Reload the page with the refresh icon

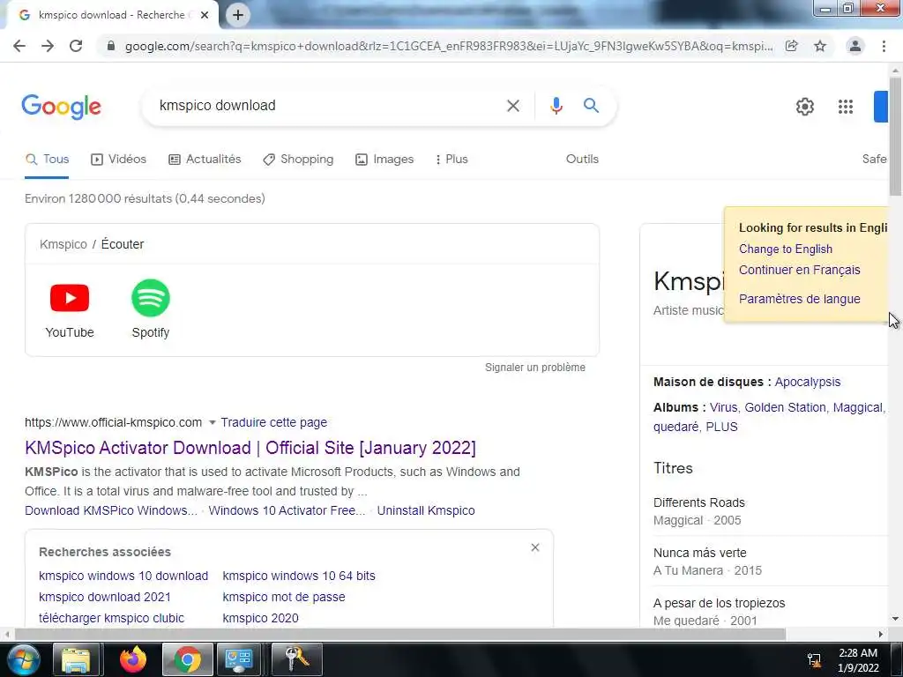click(x=76, y=46)
